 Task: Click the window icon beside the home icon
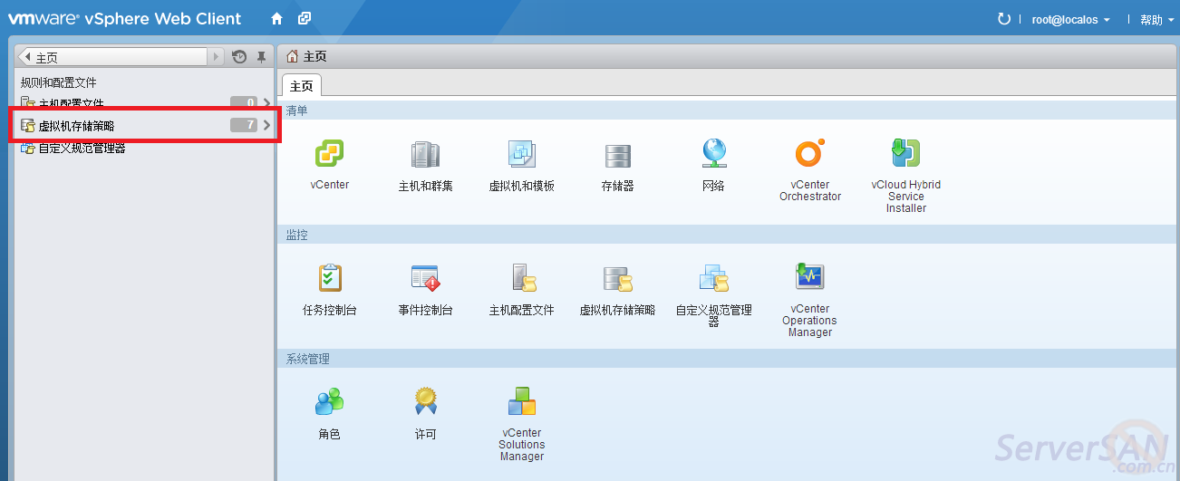(305, 18)
